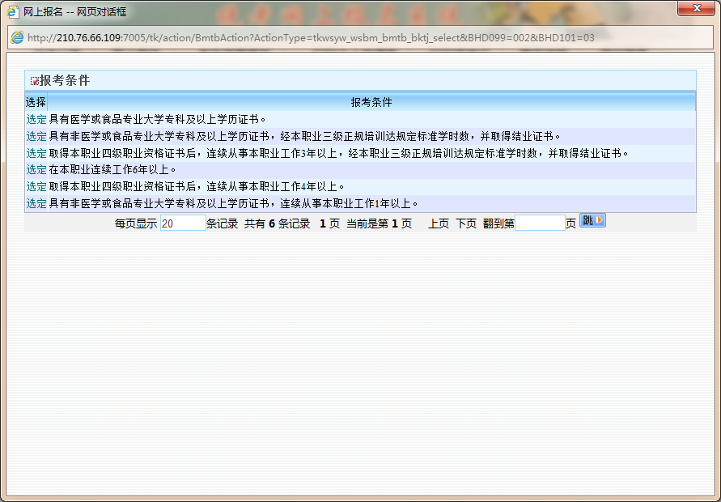
Task: 选定 the second condition with 非医学或食品专业 degree
Action: (36, 135)
